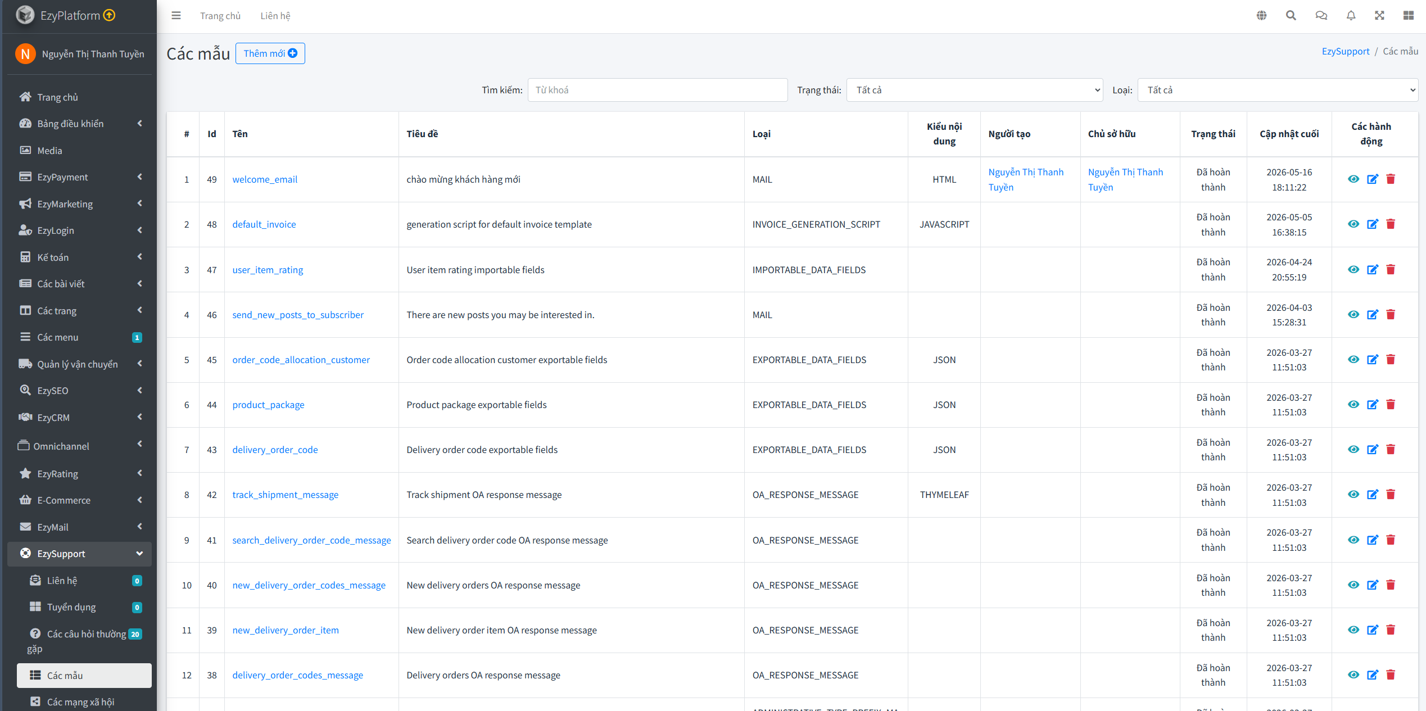1426x711 pixels.
Task: Expand the EzyMarketing sidebar menu
Action: coord(80,204)
